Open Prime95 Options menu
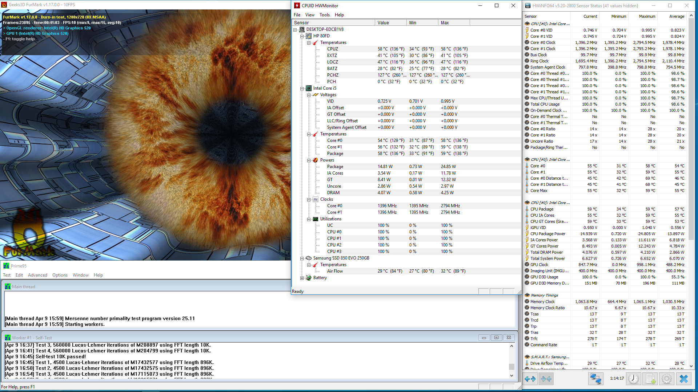 coord(60,275)
